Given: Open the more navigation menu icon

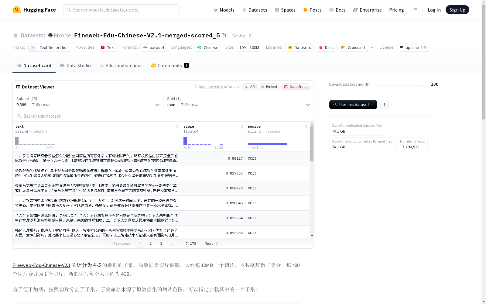Looking at the screenshot, I should [x=414, y=10].
